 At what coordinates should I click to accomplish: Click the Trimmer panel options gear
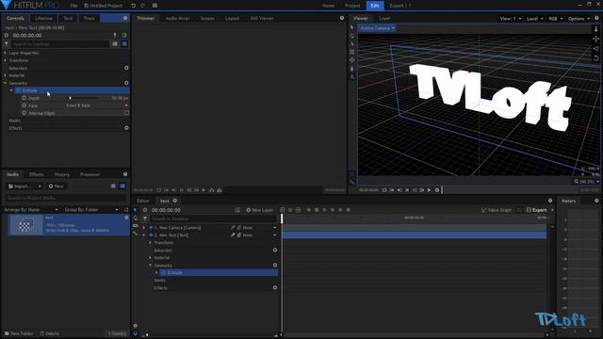(x=342, y=18)
